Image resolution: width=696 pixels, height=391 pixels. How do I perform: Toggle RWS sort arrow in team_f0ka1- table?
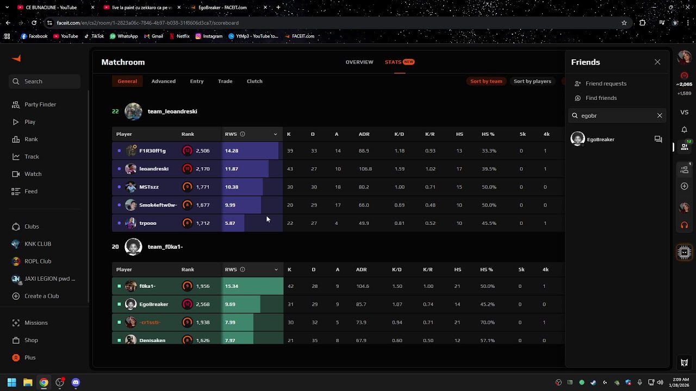(276, 269)
